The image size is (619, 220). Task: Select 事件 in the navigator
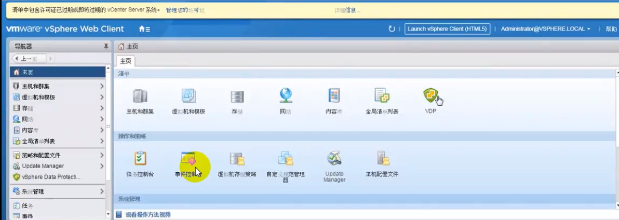pos(58,216)
